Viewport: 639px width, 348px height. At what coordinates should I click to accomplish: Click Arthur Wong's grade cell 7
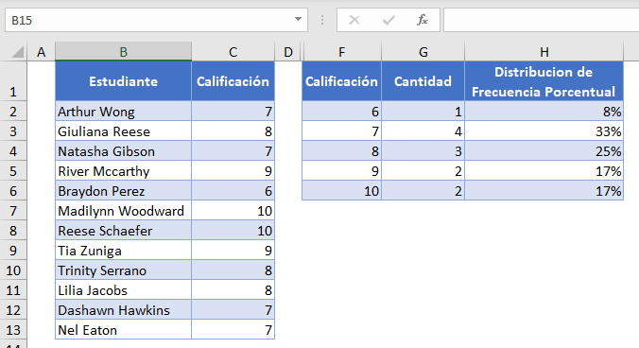coord(233,112)
